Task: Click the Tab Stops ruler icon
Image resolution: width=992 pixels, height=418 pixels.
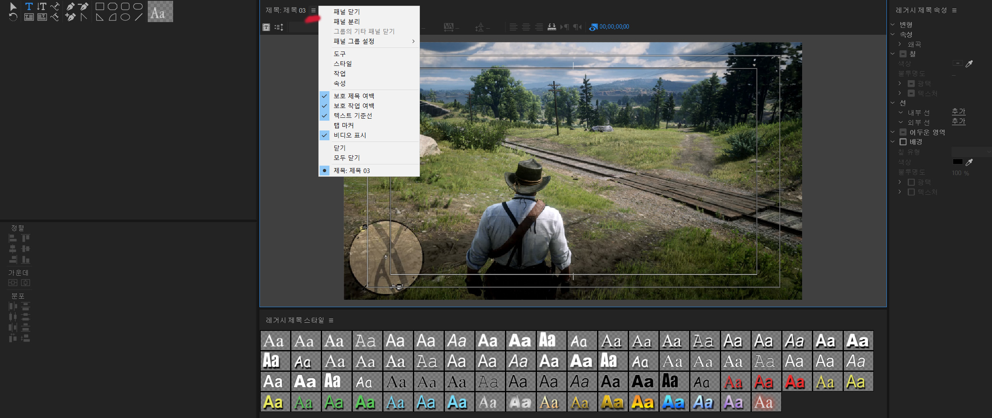Action: coord(552,27)
